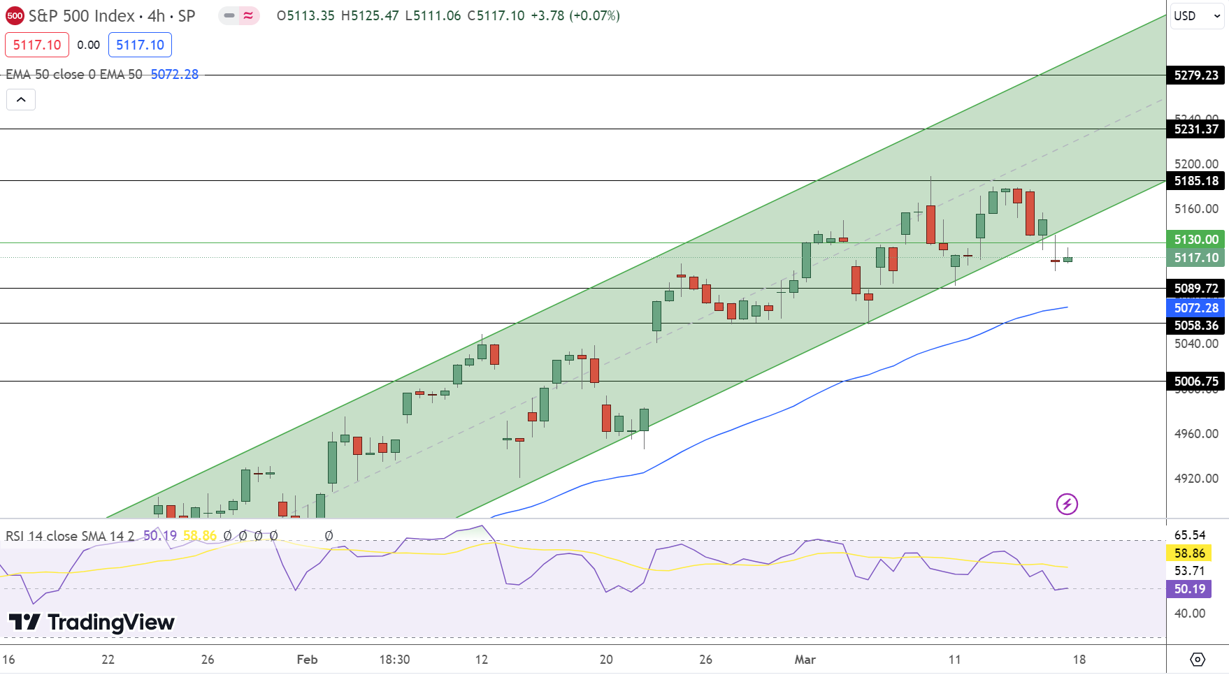Click the 5117.10 current price axis label
The image size is (1229, 675).
pos(1195,258)
